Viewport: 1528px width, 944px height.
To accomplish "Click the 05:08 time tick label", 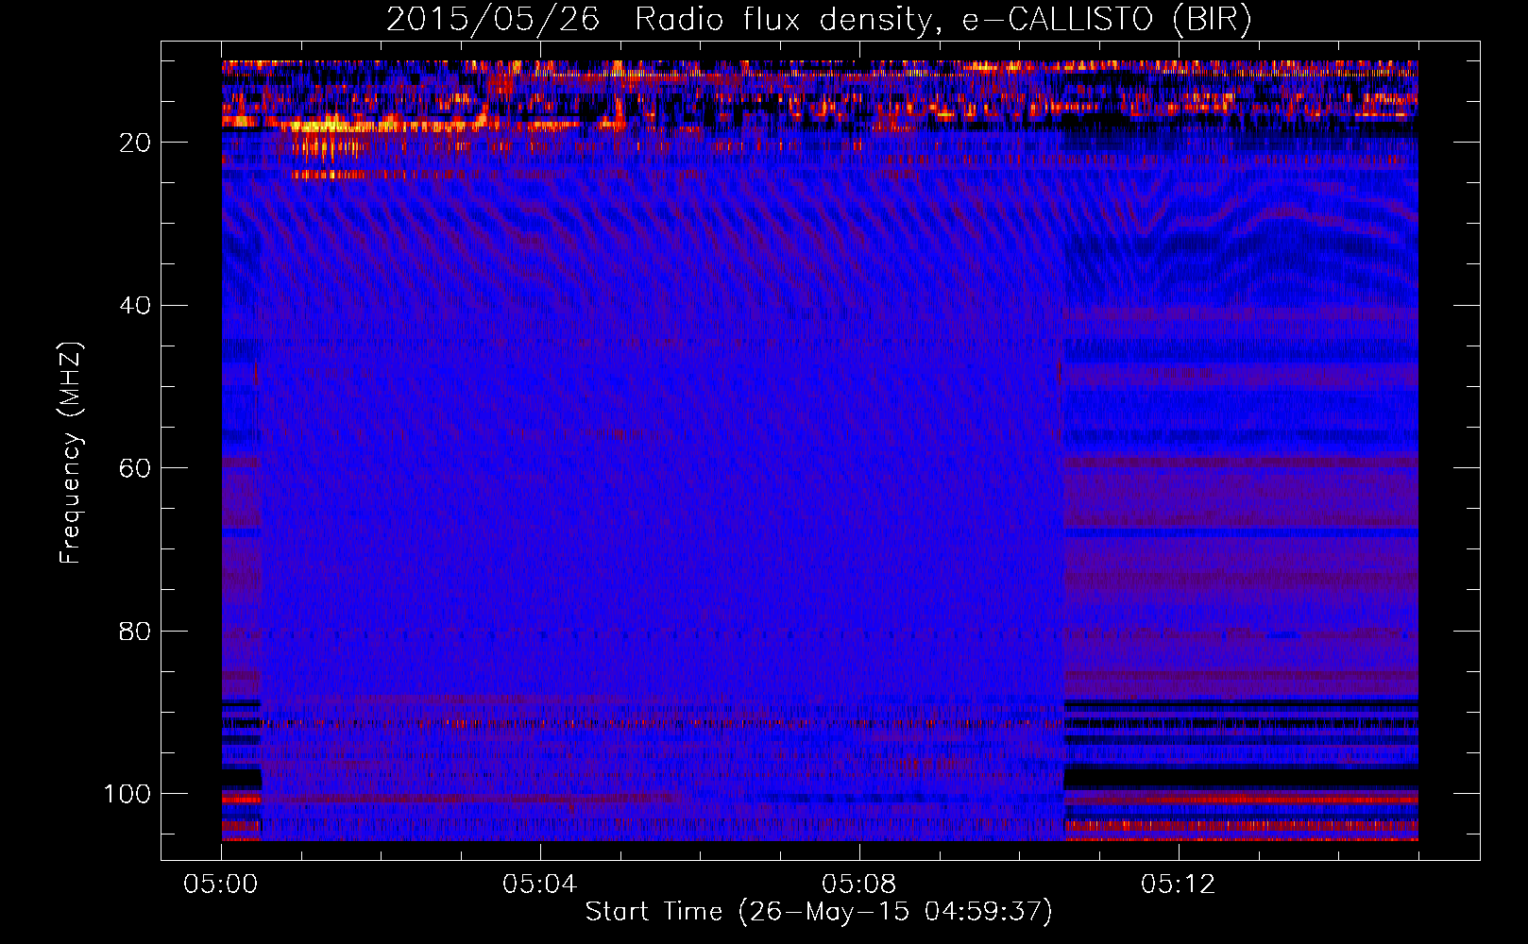I will pyautogui.click(x=859, y=885).
